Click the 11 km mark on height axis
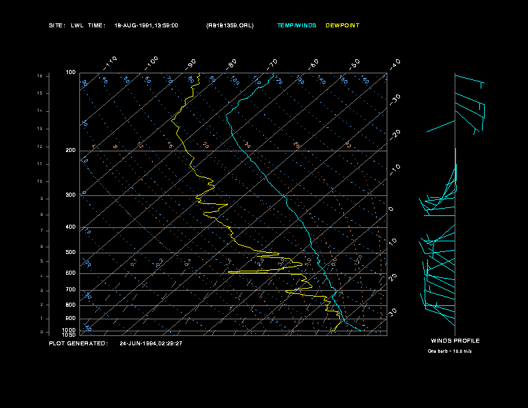The height and width of the screenshot is (408, 528). (x=40, y=164)
